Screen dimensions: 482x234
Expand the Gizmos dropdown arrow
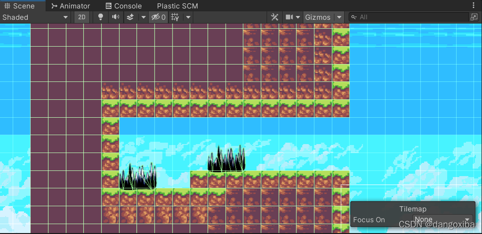click(339, 17)
